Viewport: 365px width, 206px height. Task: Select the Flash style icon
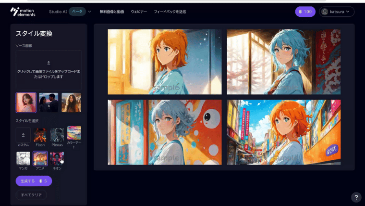40,135
